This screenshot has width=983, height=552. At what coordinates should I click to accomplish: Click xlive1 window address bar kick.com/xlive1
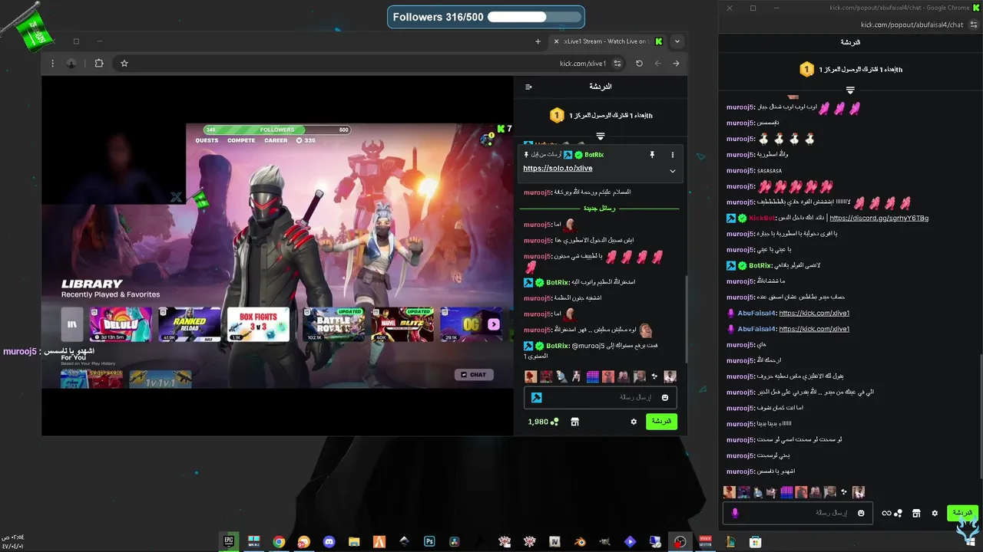[x=583, y=64]
